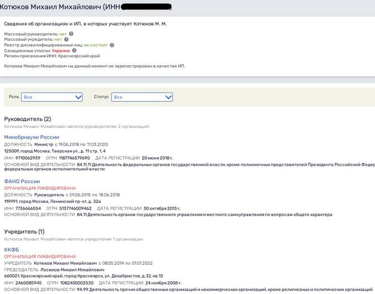Click the Учредитель (1) section heading
Viewport: 375px width, 294px height.
pos(24,232)
